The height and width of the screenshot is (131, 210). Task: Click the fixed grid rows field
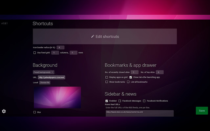pyautogui.click(x=73, y=53)
